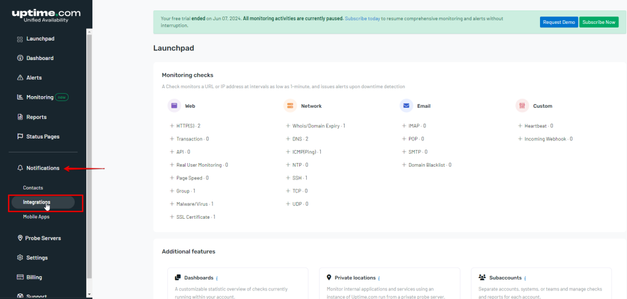
Task: Click the Launchpad grid icon in sidebar
Action: coord(20,39)
